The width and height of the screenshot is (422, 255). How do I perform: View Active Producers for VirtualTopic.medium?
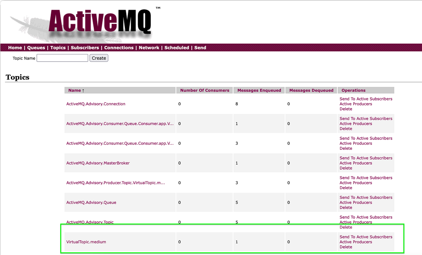click(356, 242)
